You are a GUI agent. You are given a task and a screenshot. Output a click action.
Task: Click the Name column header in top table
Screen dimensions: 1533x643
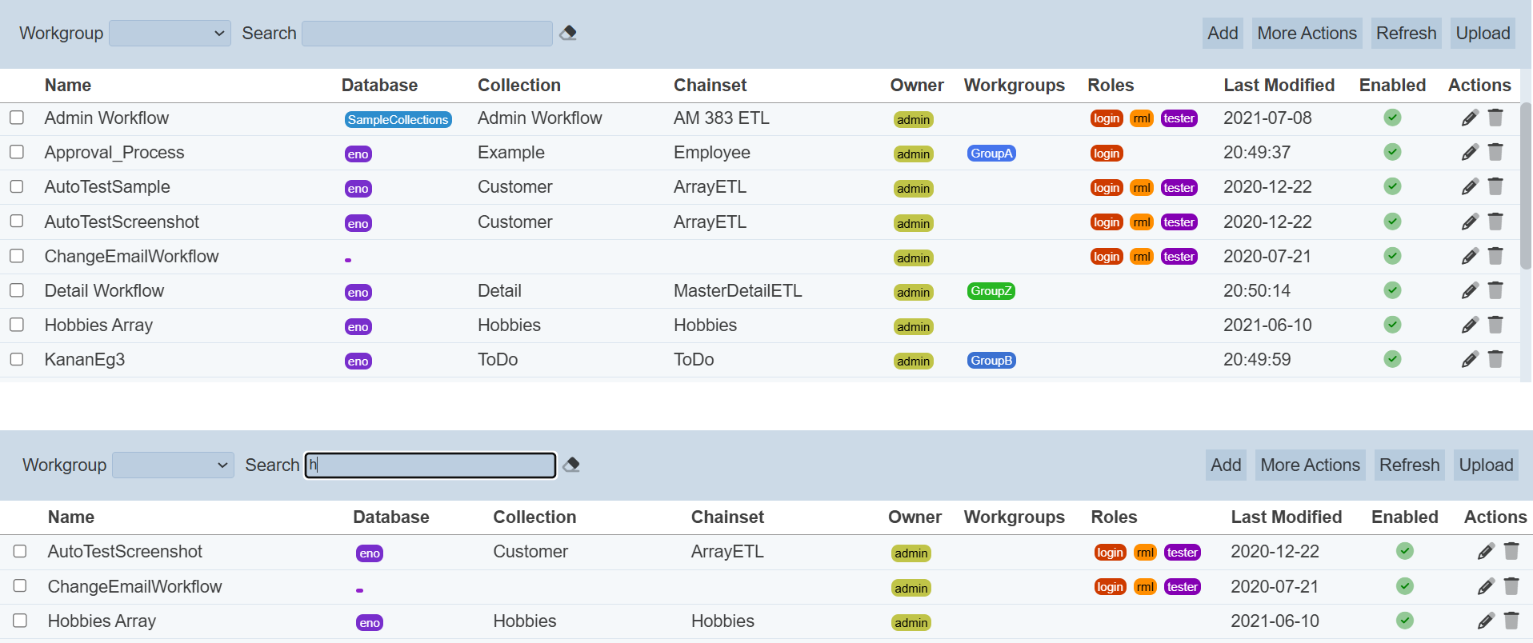(68, 86)
